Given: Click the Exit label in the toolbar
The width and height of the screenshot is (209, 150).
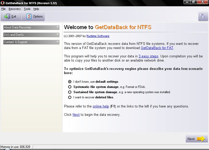Looking at the screenshot, I should (x=14, y=16).
